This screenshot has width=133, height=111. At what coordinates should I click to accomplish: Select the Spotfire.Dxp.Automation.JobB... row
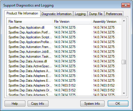[x=64, y=52]
